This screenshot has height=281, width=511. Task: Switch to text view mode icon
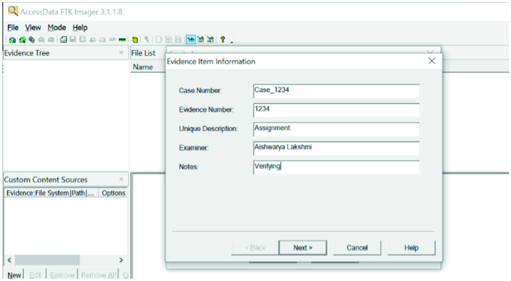201,39
